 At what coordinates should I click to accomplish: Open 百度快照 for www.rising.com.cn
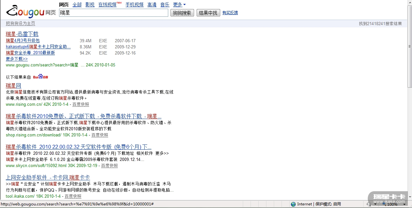81,104
